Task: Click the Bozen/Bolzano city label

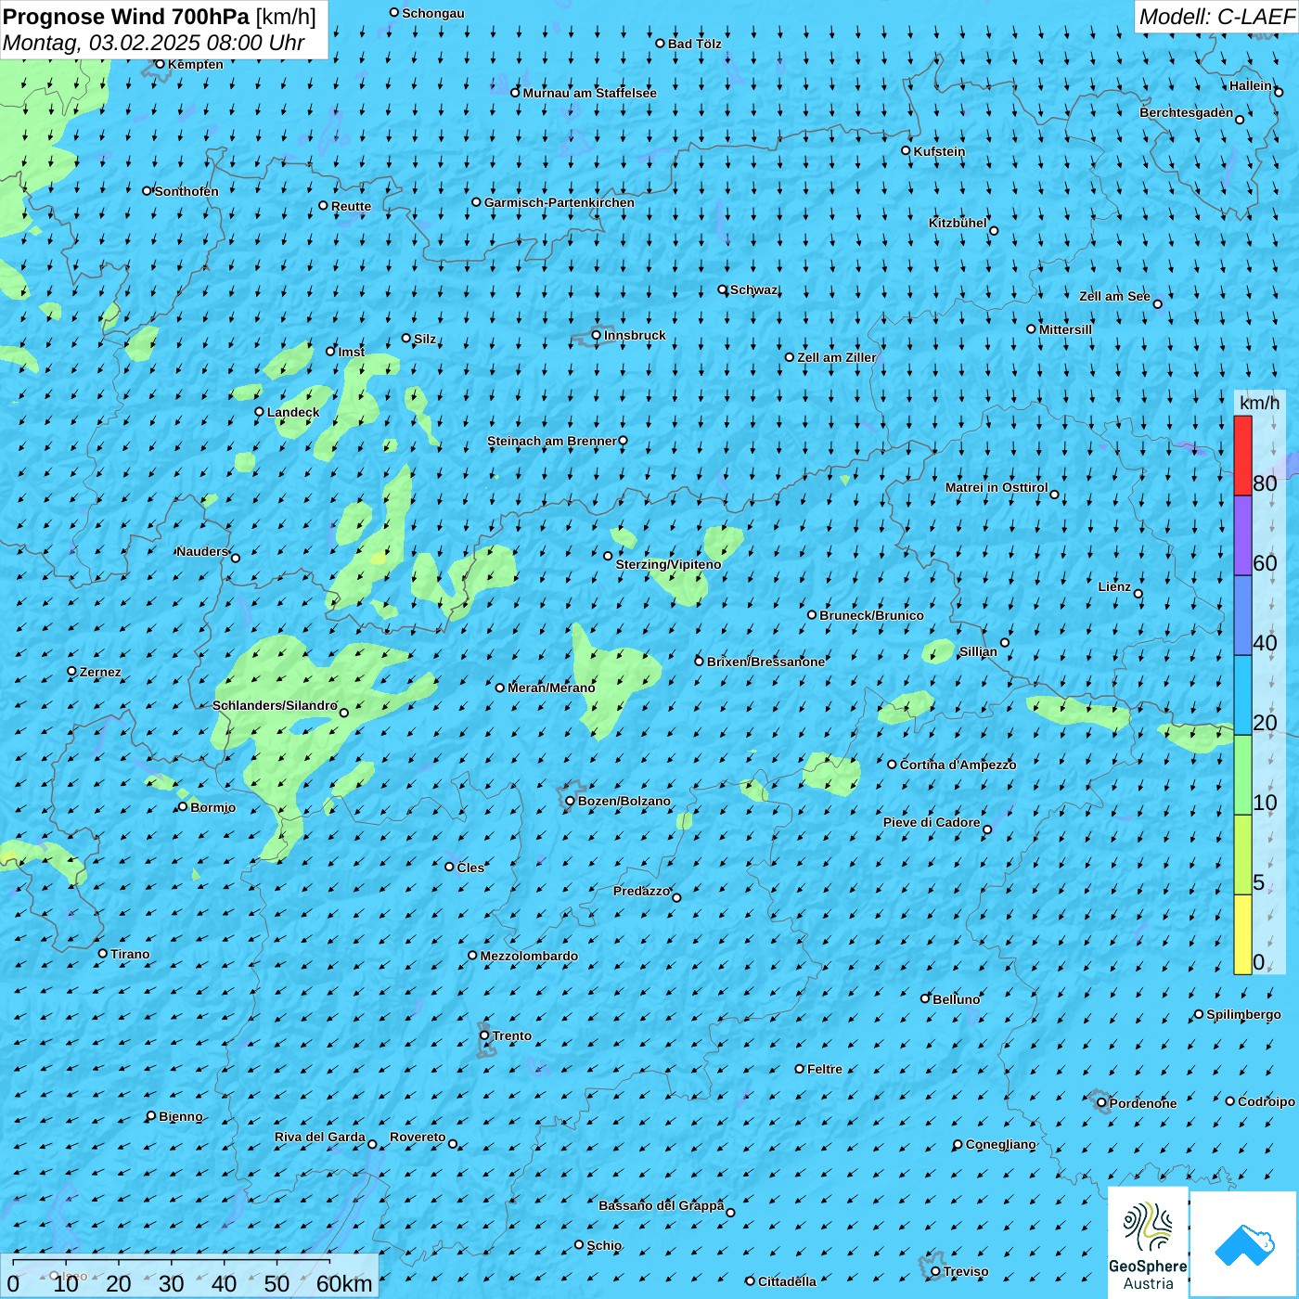Action: point(624,801)
